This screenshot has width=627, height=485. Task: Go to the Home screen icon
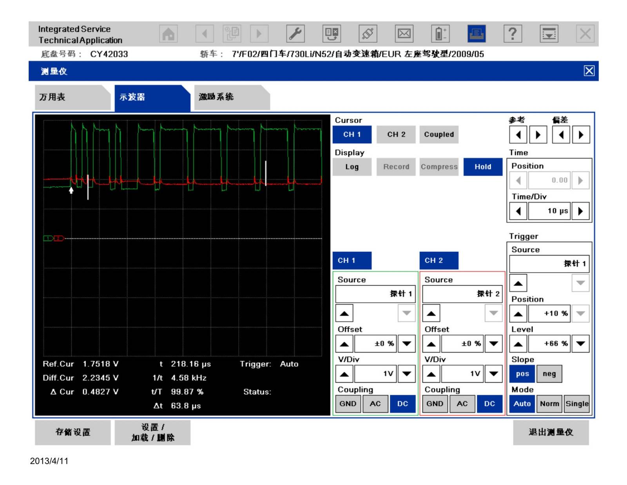[x=169, y=34]
